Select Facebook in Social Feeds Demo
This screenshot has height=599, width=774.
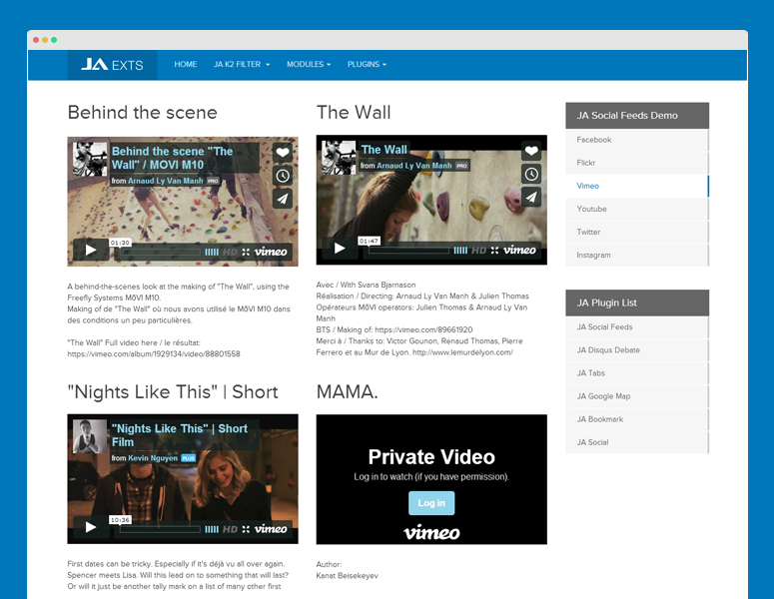click(x=637, y=140)
